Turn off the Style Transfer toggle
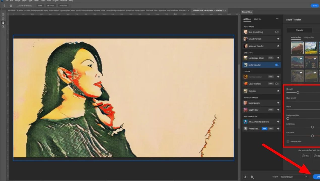 277,65
